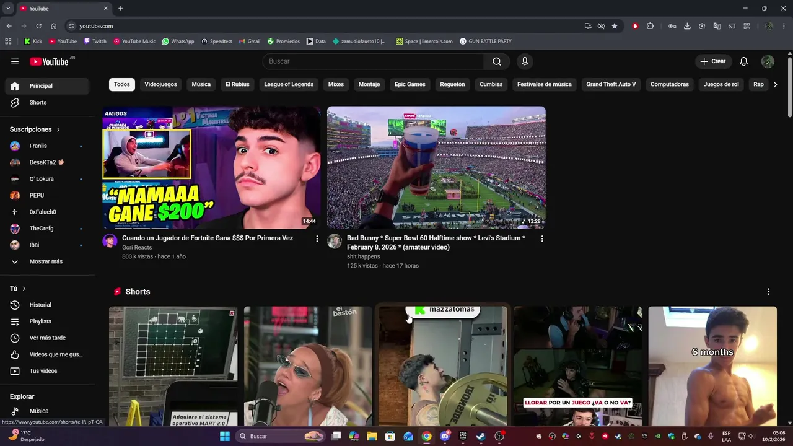
Task: Open Shorts from the sidebar
Action: click(x=47, y=102)
